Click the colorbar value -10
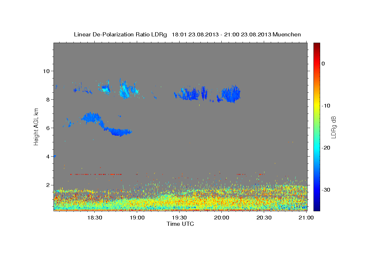This screenshot has width=380, height=253. 326,106
